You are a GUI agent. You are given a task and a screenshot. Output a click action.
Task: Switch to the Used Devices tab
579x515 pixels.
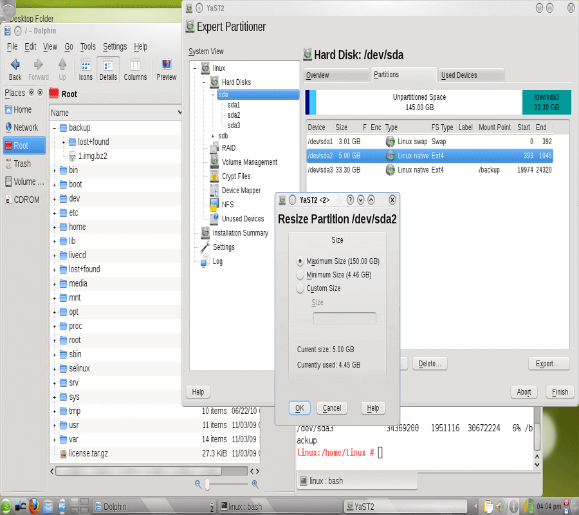(472, 75)
